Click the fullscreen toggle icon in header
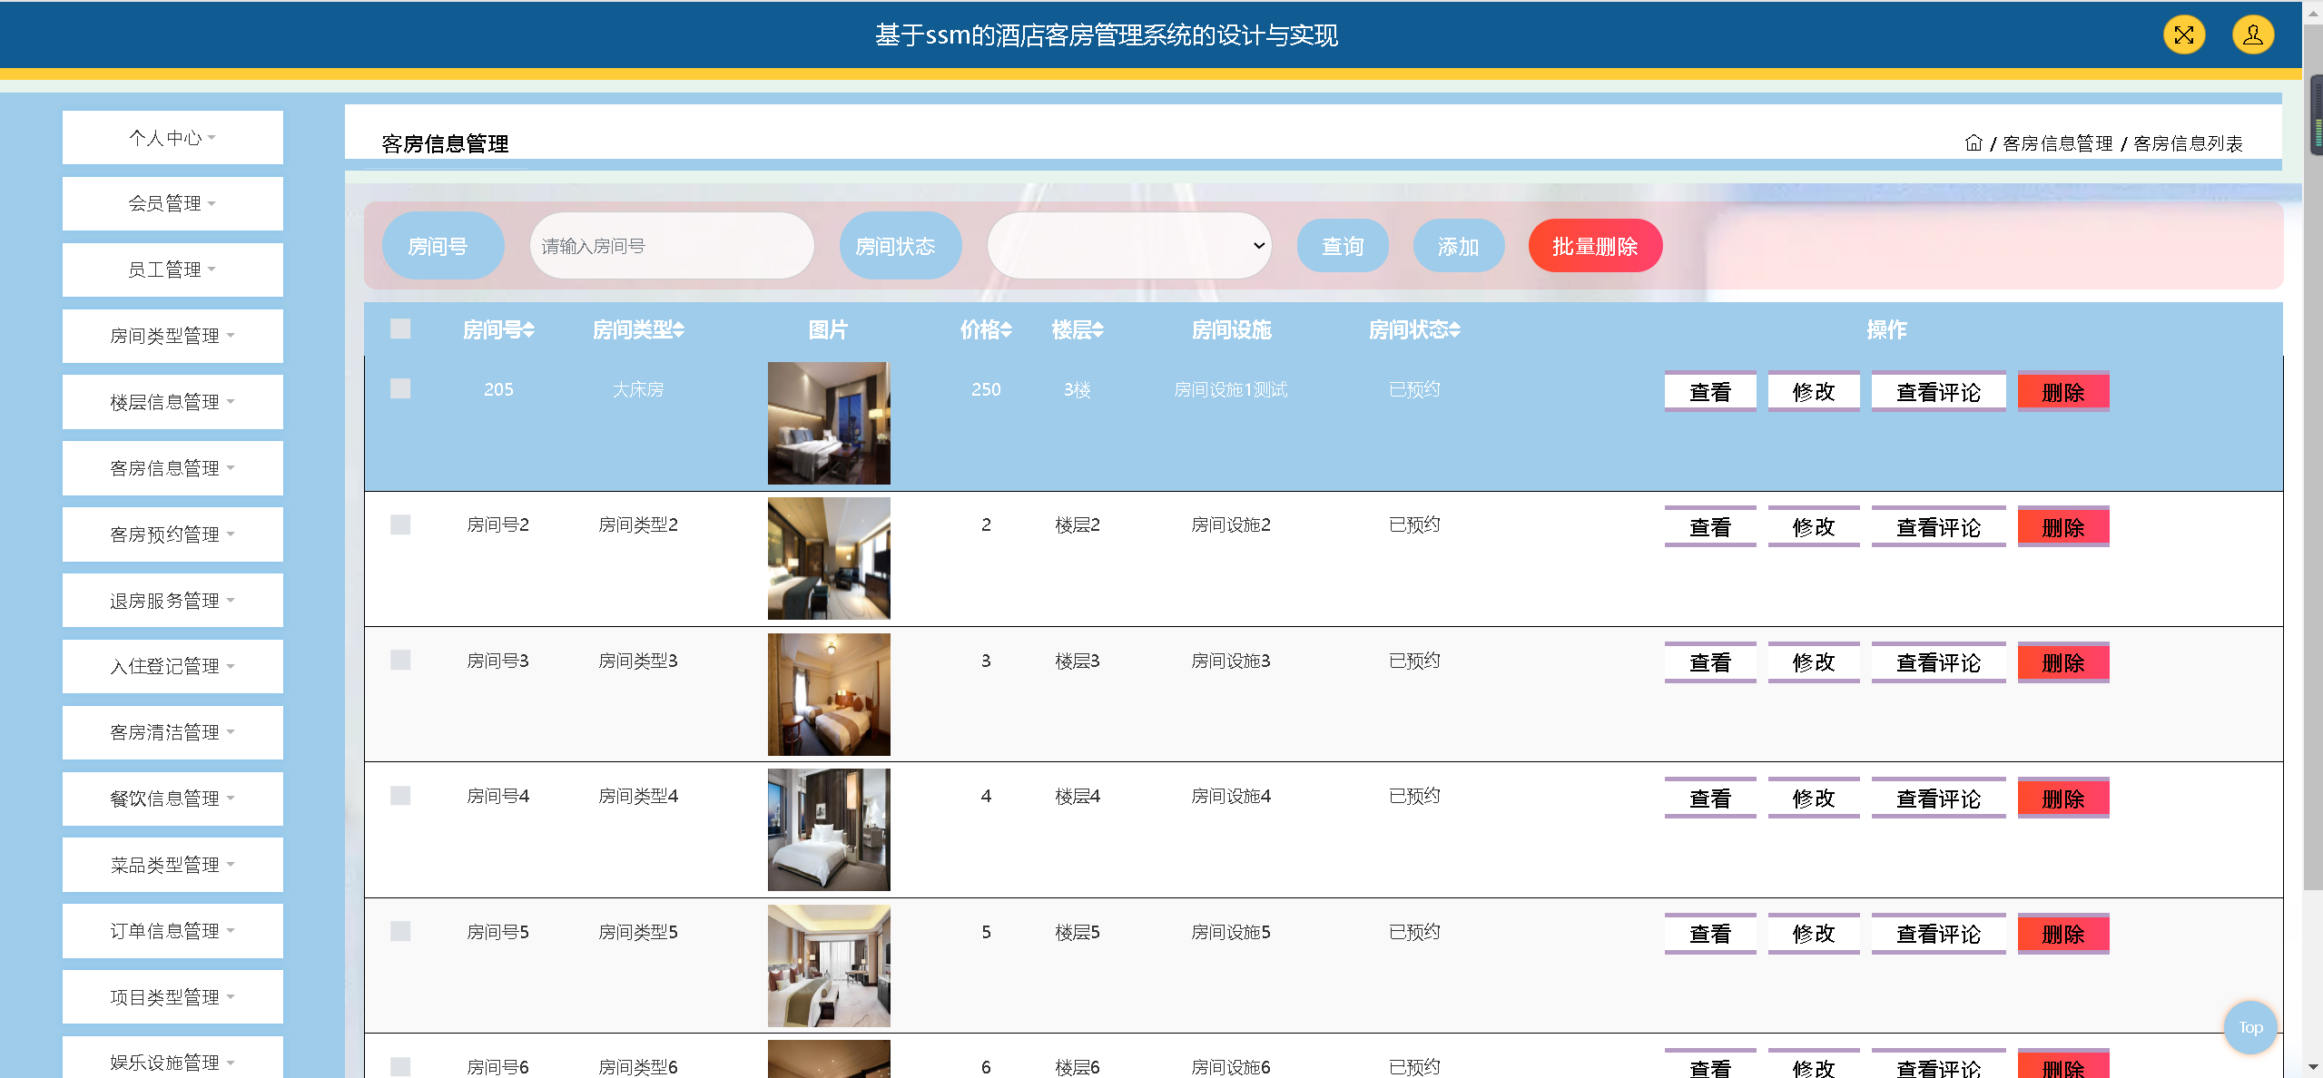 (2183, 35)
